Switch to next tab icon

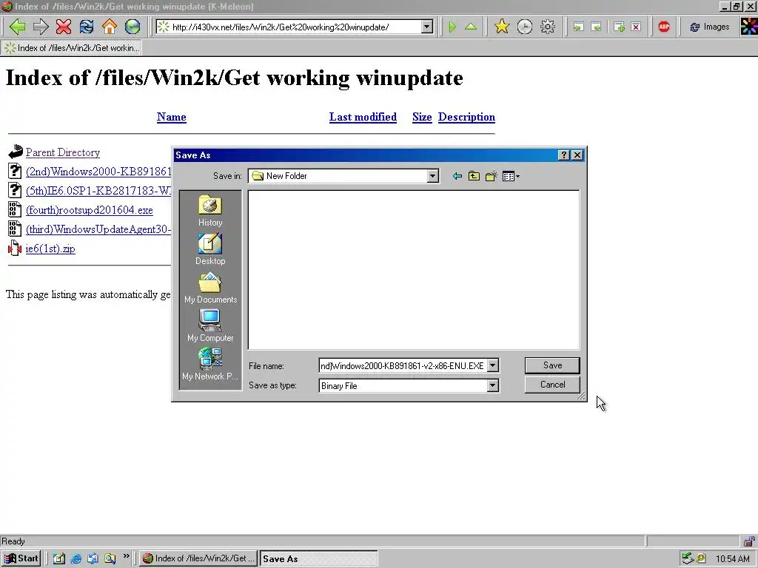tap(597, 27)
